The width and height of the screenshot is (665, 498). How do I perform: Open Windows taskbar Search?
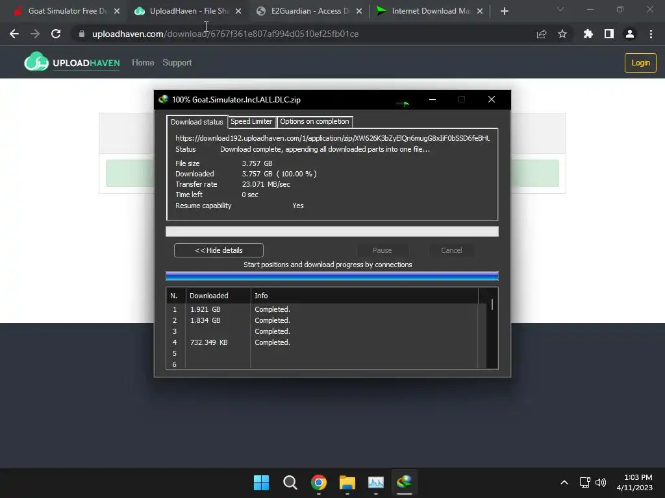tap(290, 482)
